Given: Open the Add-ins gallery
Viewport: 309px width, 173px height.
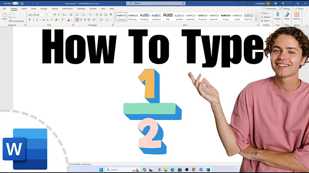Looking at the screenshot, I should click(297, 16).
